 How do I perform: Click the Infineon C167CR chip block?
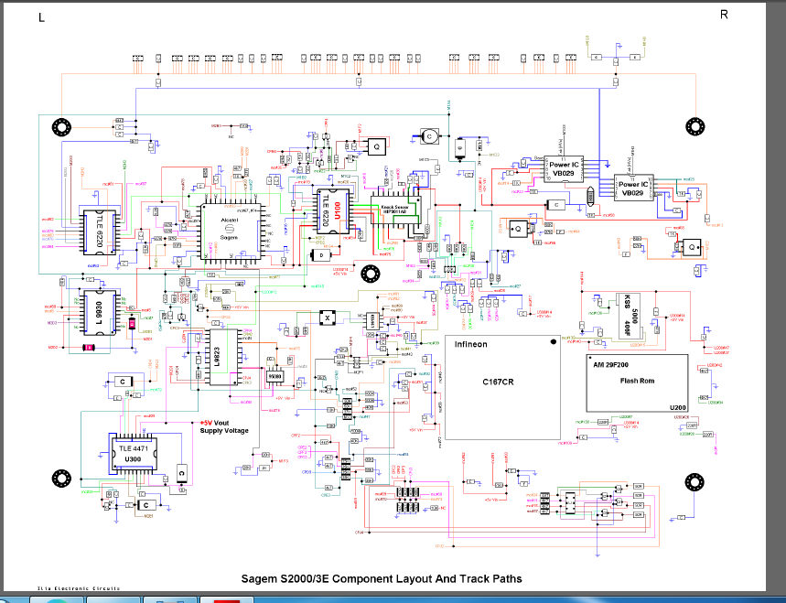[x=502, y=387]
